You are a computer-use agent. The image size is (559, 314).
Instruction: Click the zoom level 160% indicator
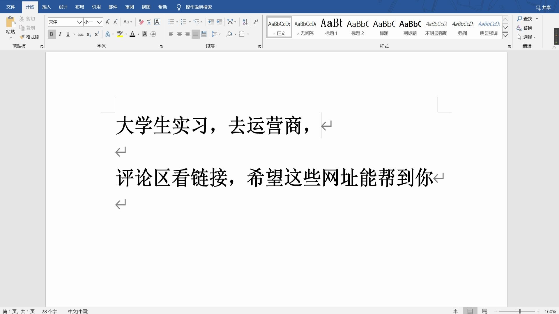point(550,311)
